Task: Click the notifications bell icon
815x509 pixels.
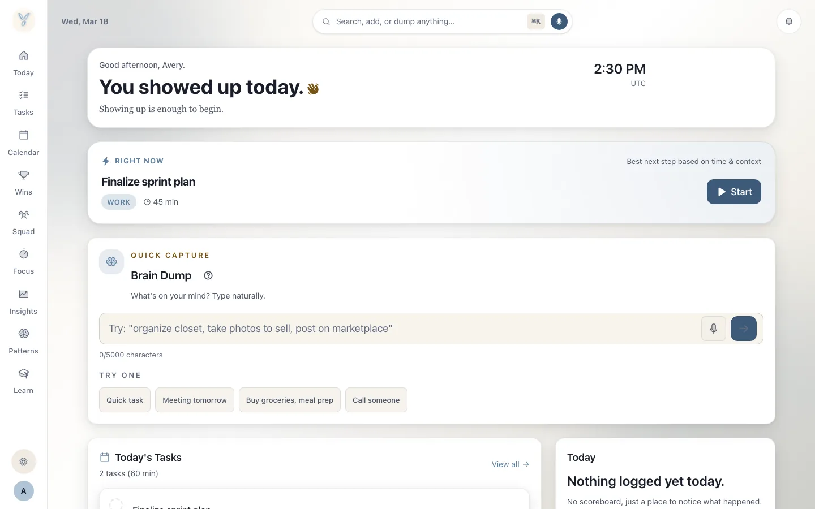Action: coord(788,21)
